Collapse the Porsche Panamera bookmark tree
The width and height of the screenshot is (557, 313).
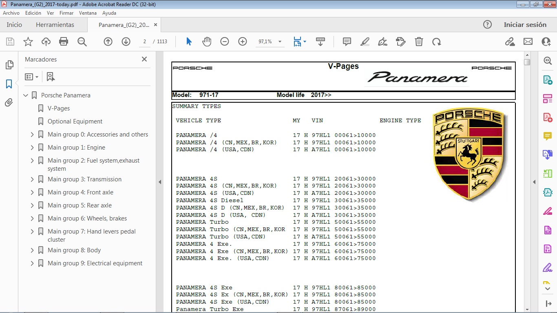(25, 95)
